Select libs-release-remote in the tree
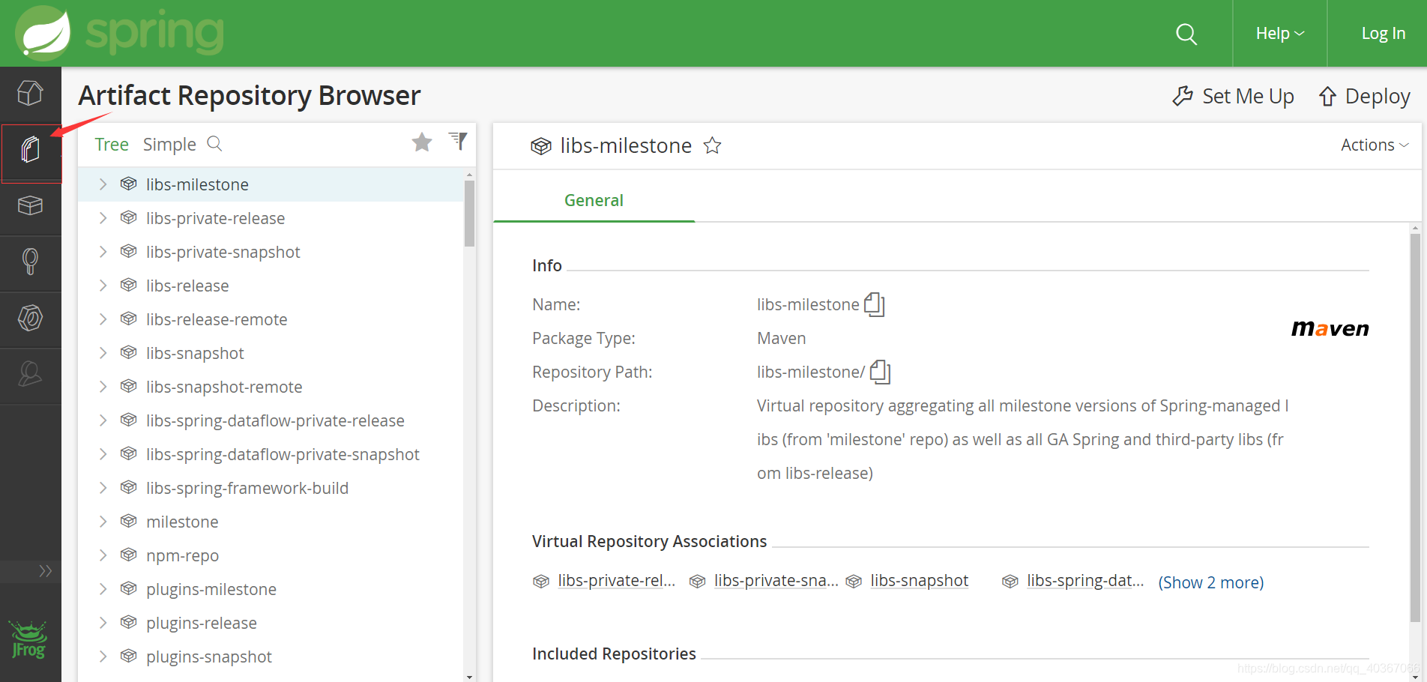Screen dimensions: 1427x682 point(217,319)
